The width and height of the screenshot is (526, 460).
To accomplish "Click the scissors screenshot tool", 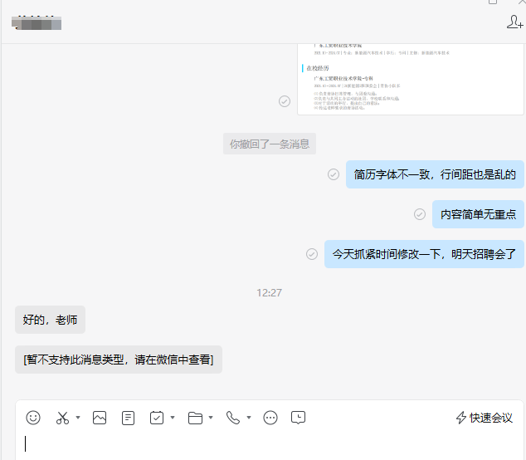I will tap(62, 418).
